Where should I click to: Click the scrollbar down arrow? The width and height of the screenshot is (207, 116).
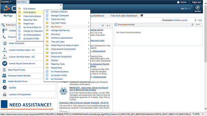tap(206, 109)
